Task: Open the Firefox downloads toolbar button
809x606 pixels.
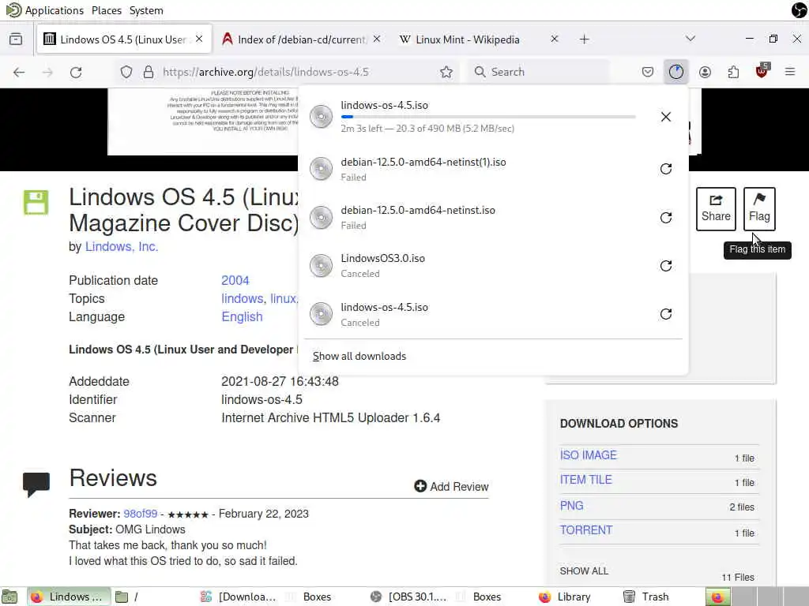Action: tap(676, 72)
